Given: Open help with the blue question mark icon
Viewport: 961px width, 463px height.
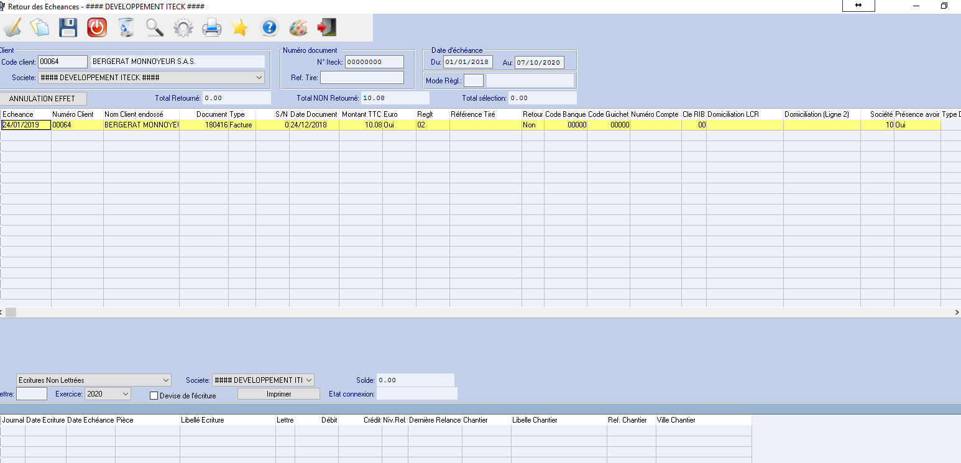Looking at the screenshot, I should click(269, 27).
